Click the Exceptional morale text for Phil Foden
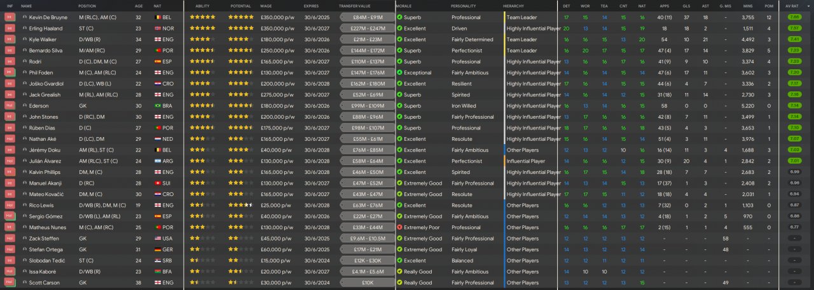This screenshot has width=814, height=290. pos(417,72)
